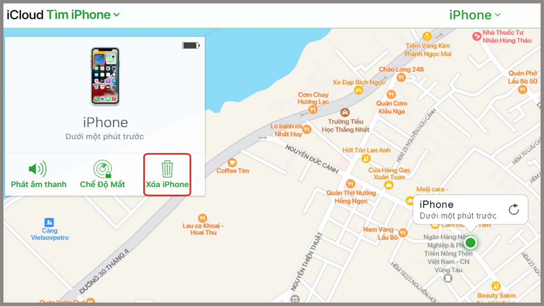
Task: Click Ngân Hàng Nông Nghiệp bank label
Action: (x=448, y=253)
